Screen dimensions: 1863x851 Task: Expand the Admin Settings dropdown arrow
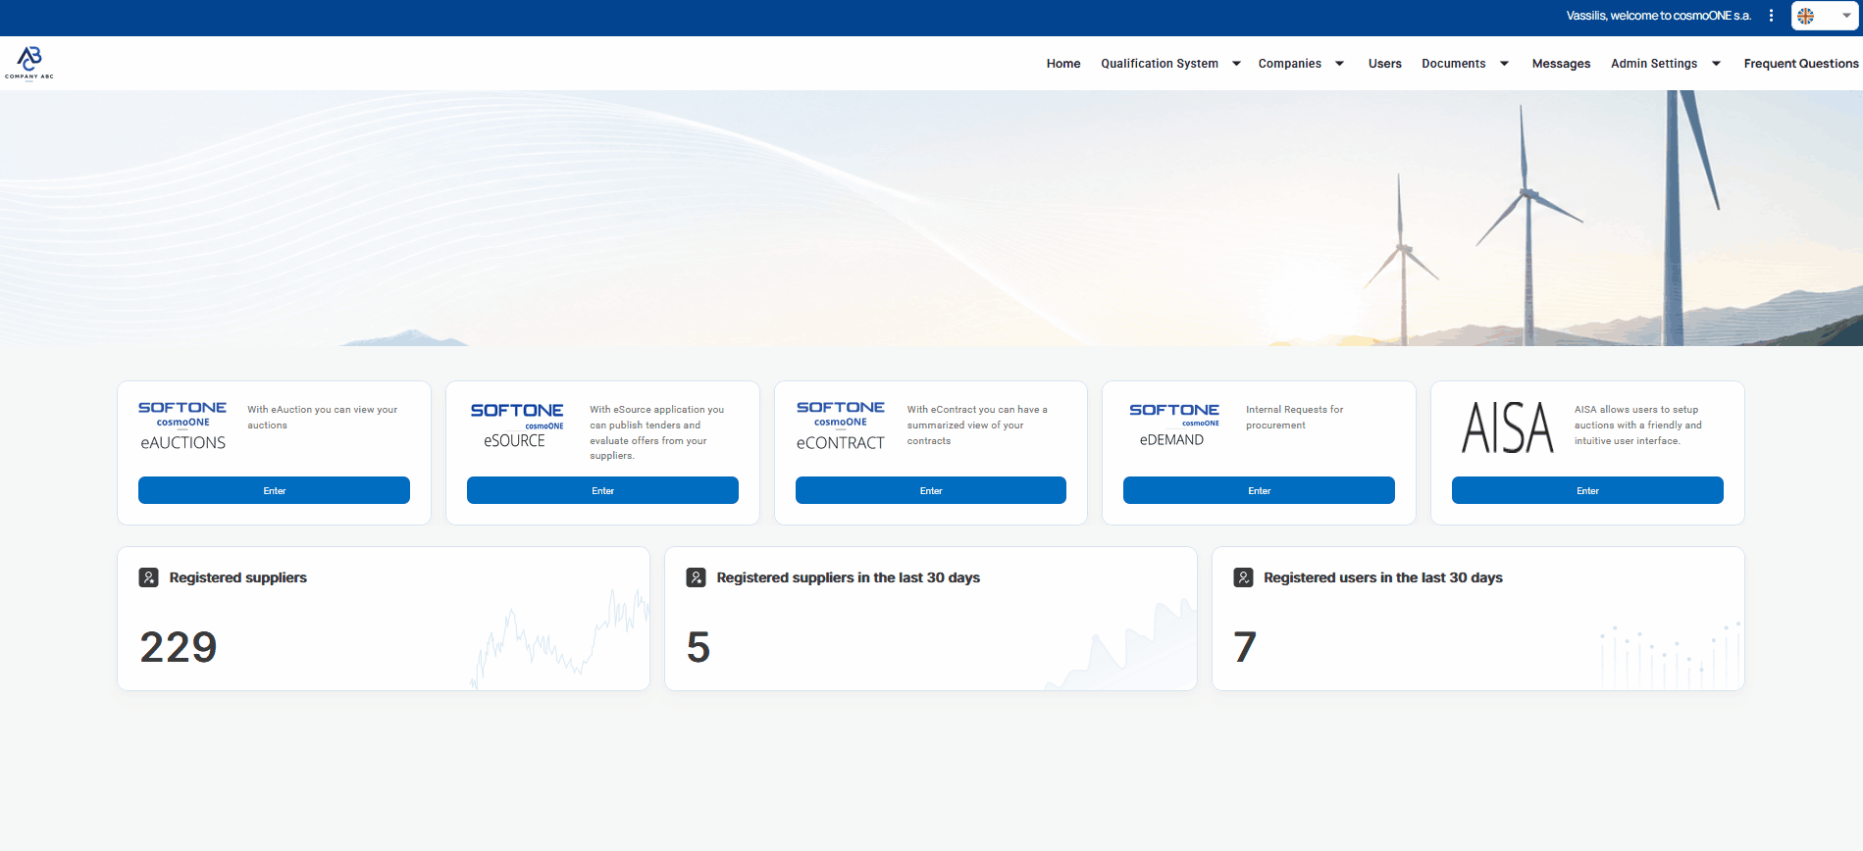click(1716, 64)
